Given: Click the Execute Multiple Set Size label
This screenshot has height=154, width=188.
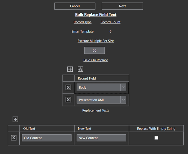Looking at the screenshot, I should point(96,41).
